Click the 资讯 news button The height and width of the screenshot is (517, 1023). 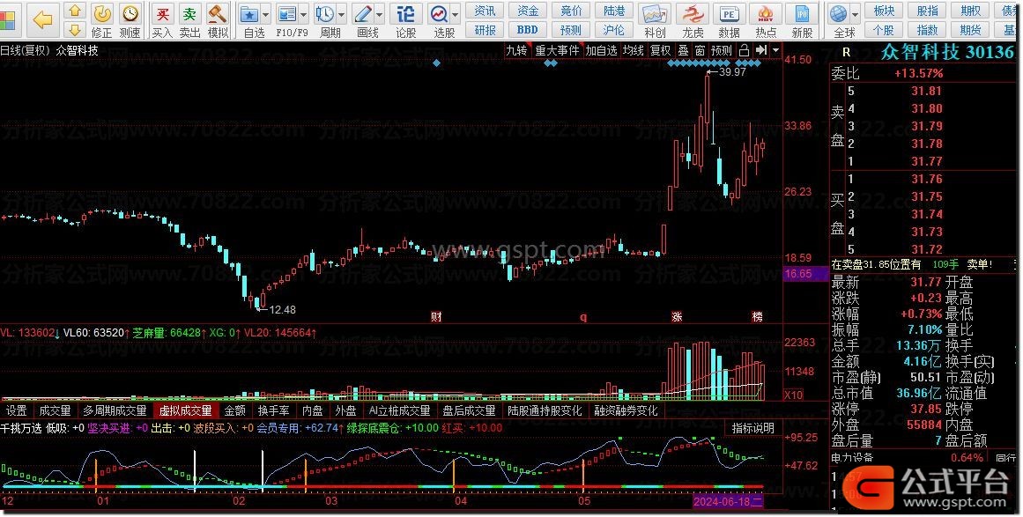point(485,11)
